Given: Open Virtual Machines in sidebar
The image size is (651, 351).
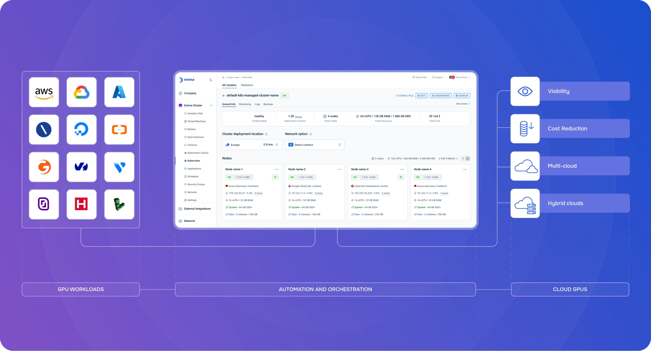Looking at the screenshot, I should pos(195,121).
